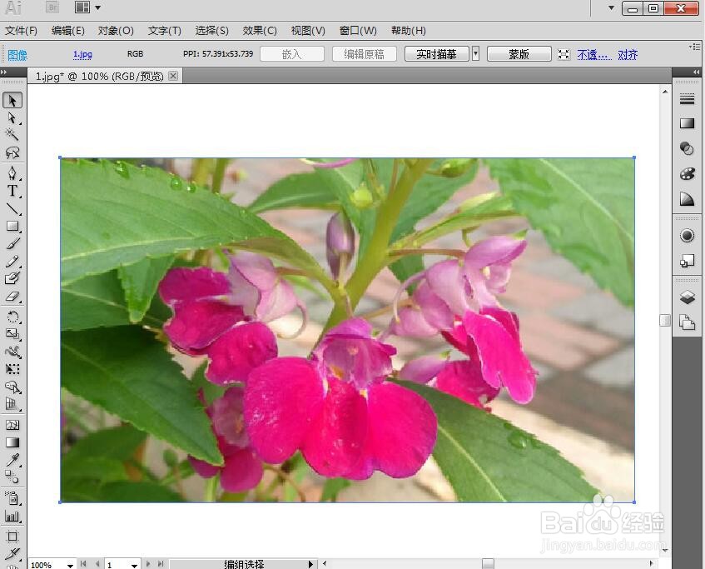Select the Rotate tool

[x=12, y=317]
